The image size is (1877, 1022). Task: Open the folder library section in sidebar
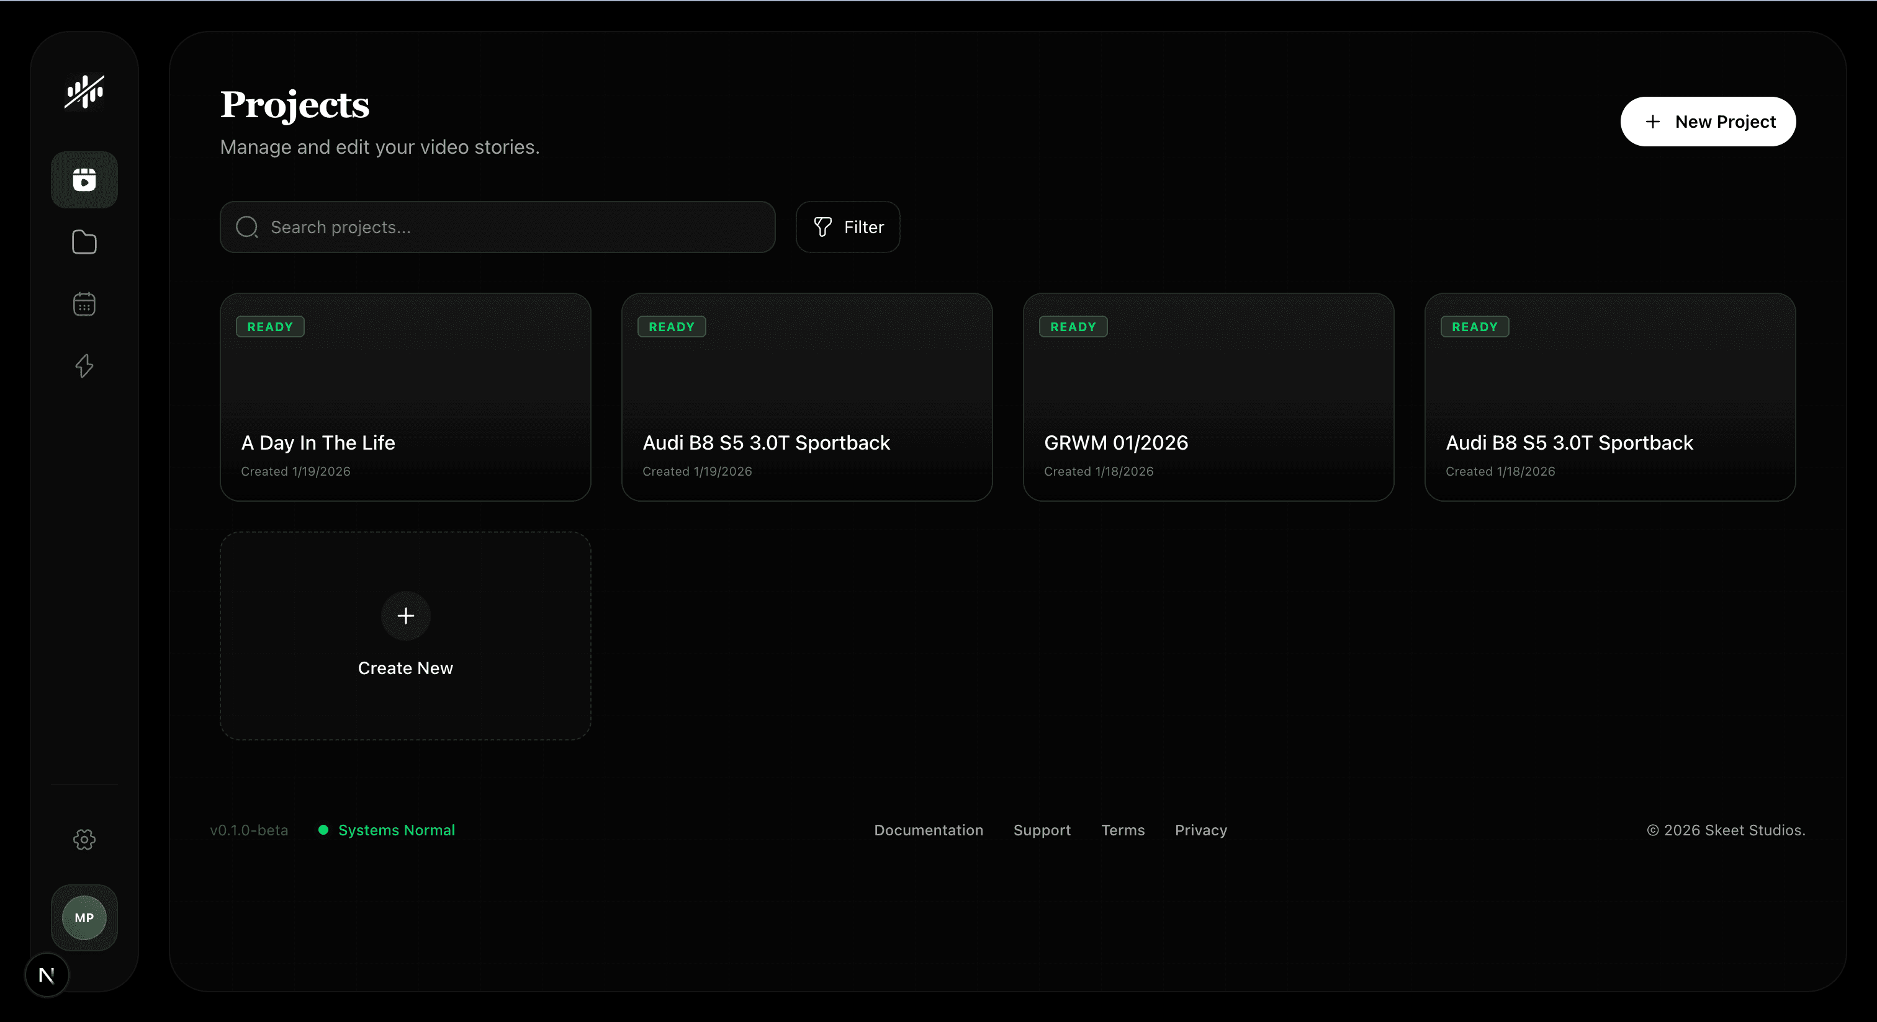pos(84,242)
